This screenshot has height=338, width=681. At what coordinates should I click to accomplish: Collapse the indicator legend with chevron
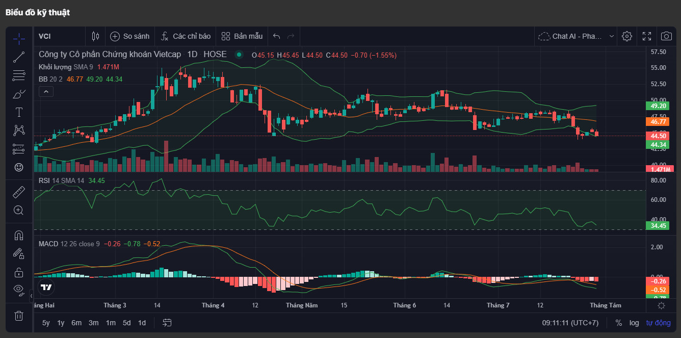(x=46, y=92)
